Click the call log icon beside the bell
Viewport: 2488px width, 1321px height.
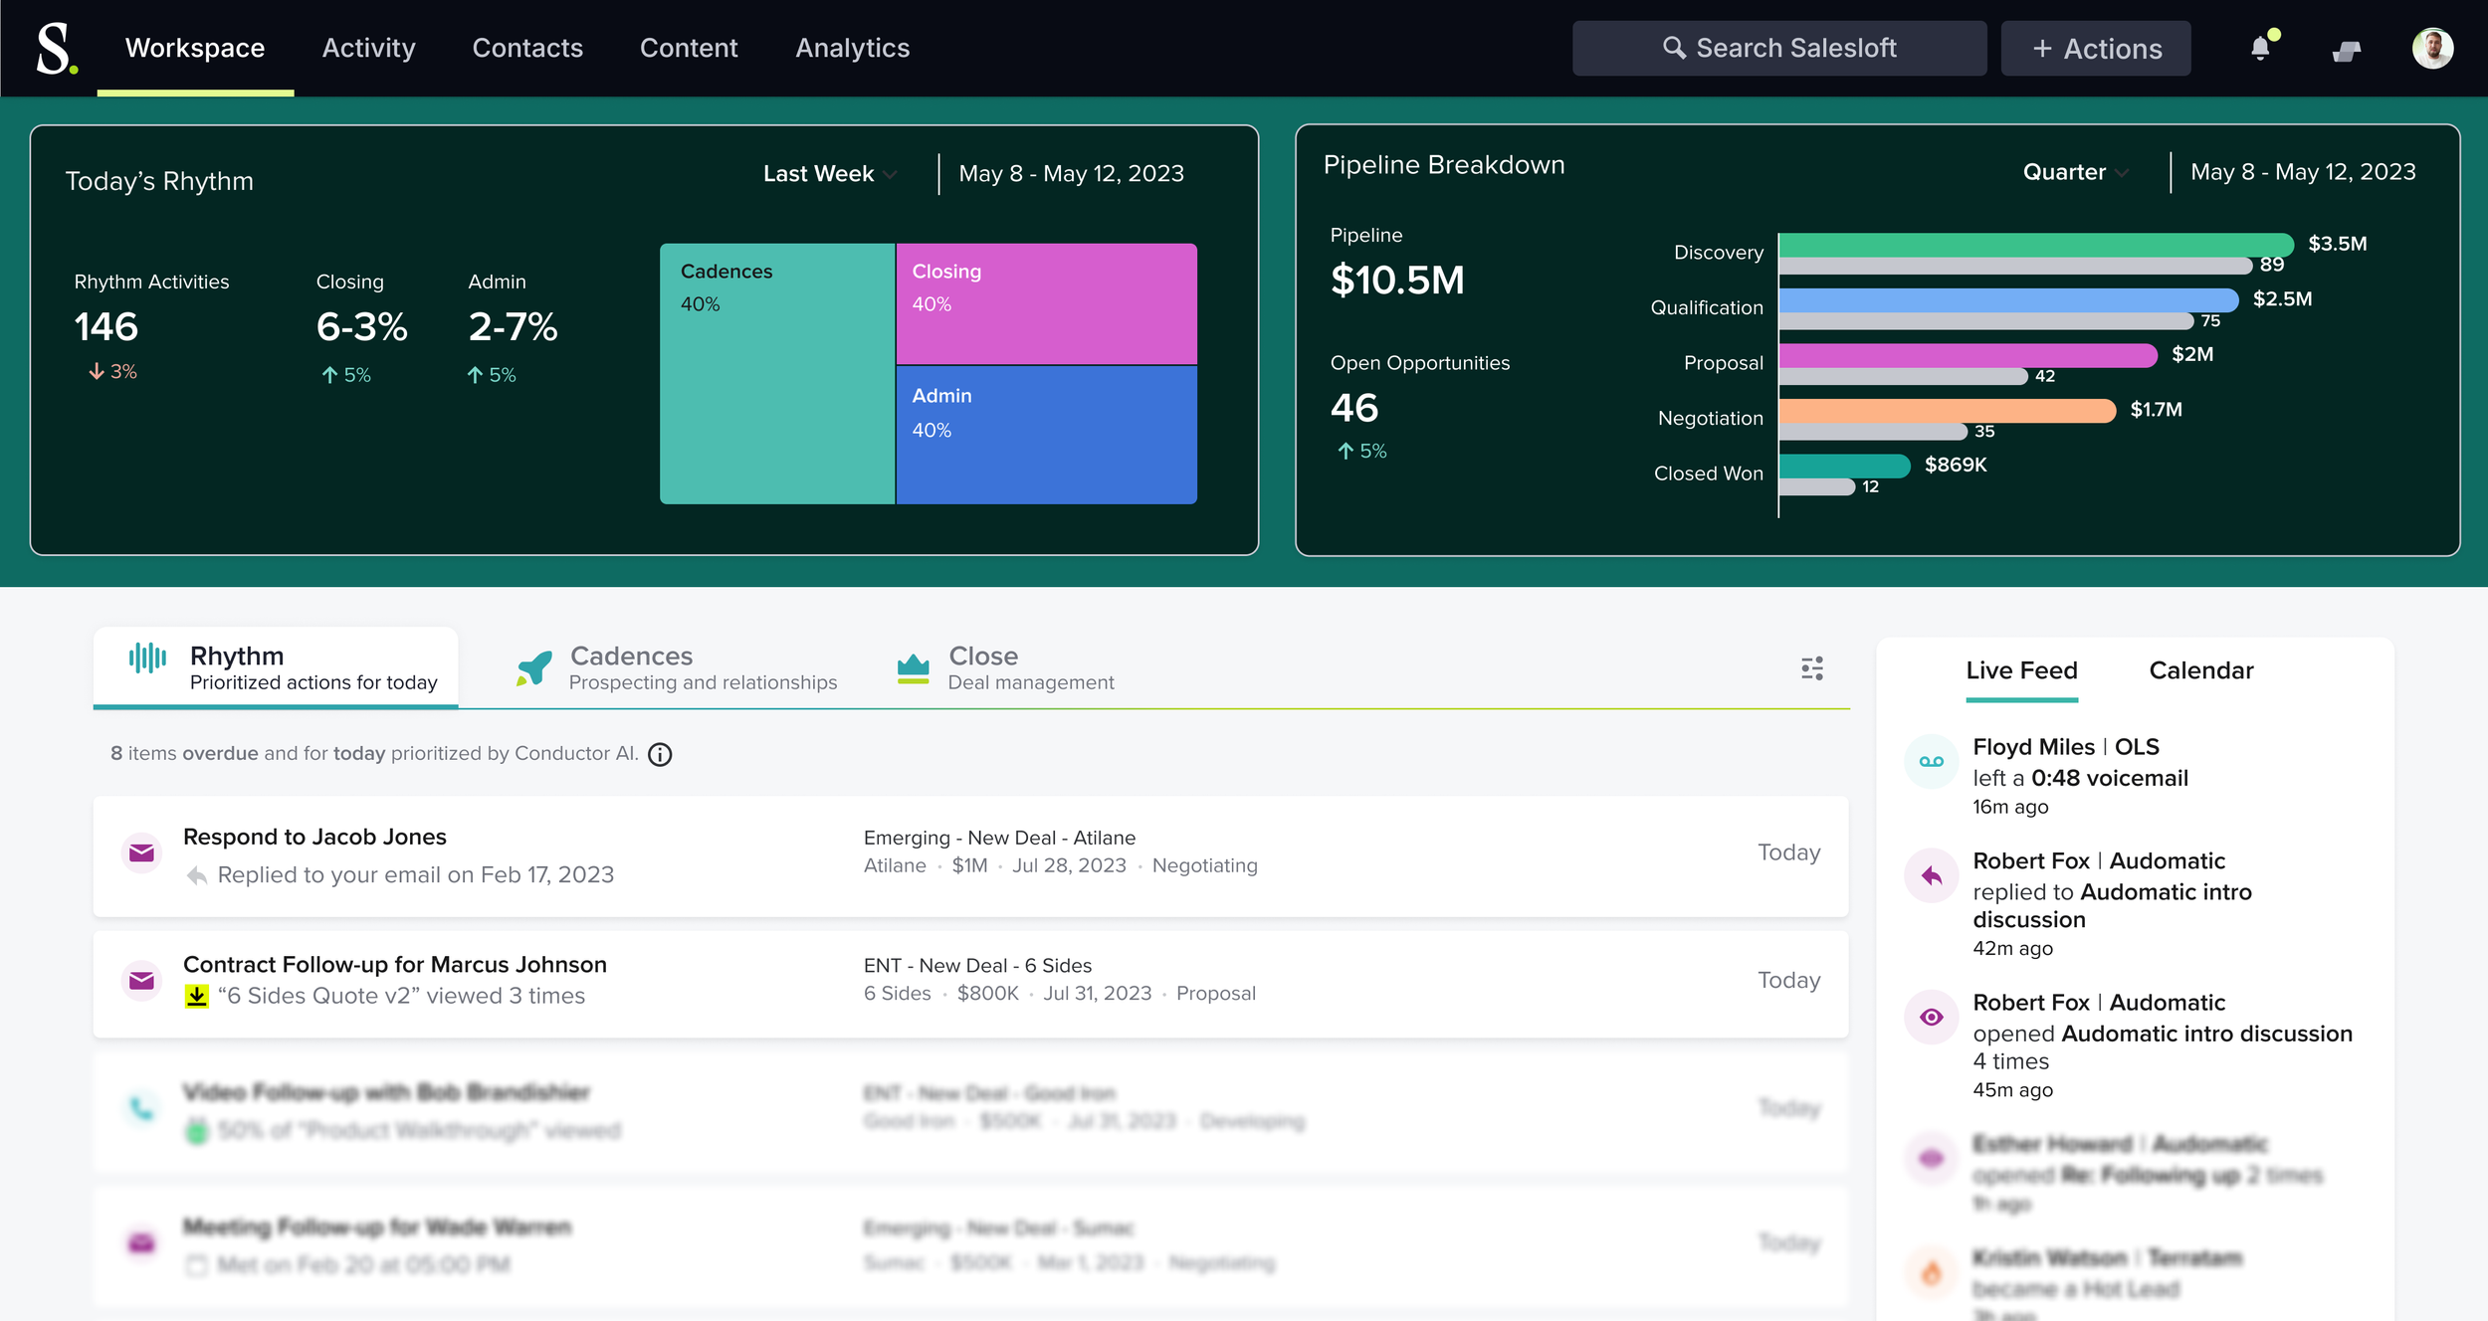tap(2347, 50)
